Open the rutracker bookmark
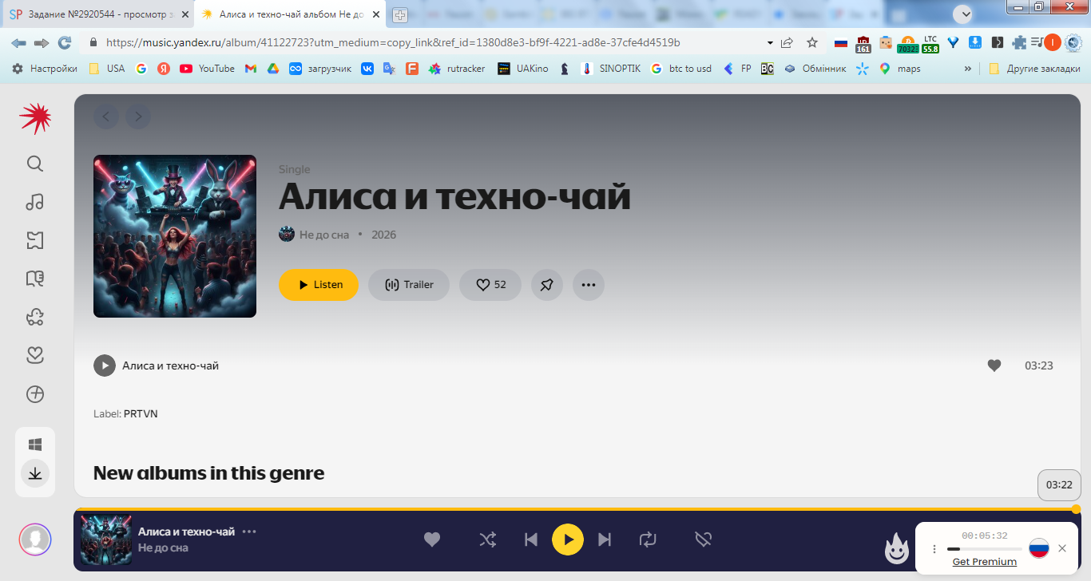 coord(457,69)
